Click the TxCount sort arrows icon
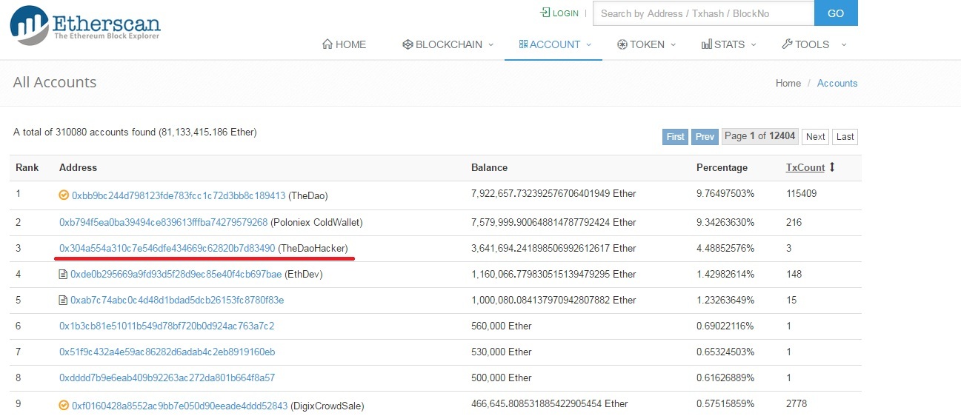Image resolution: width=961 pixels, height=416 pixels. pyautogui.click(x=832, y=167)
